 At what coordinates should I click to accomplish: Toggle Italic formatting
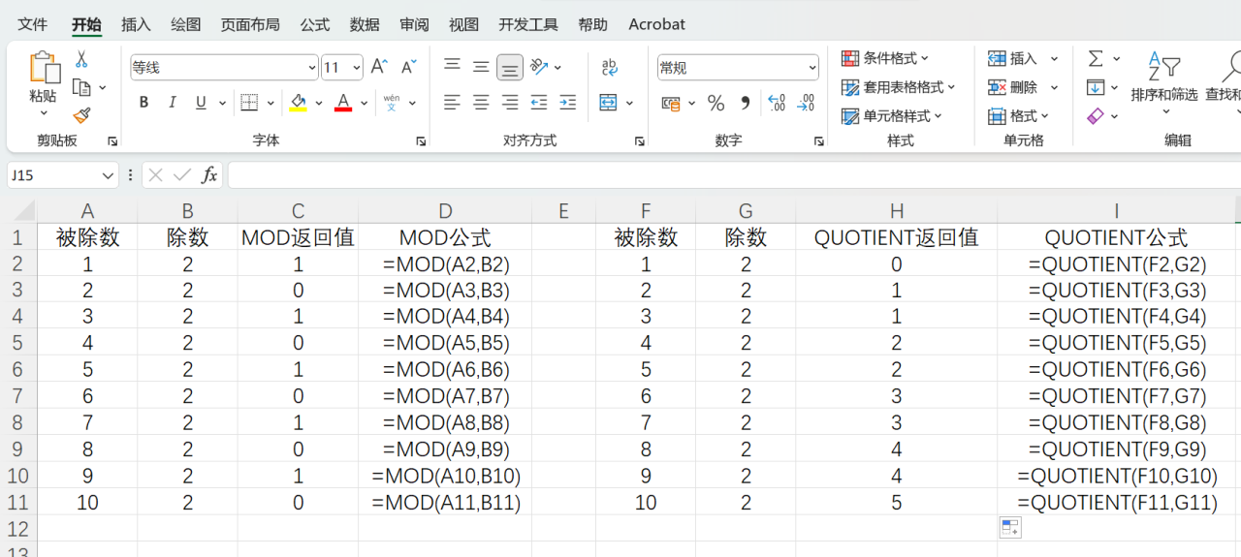173,102
